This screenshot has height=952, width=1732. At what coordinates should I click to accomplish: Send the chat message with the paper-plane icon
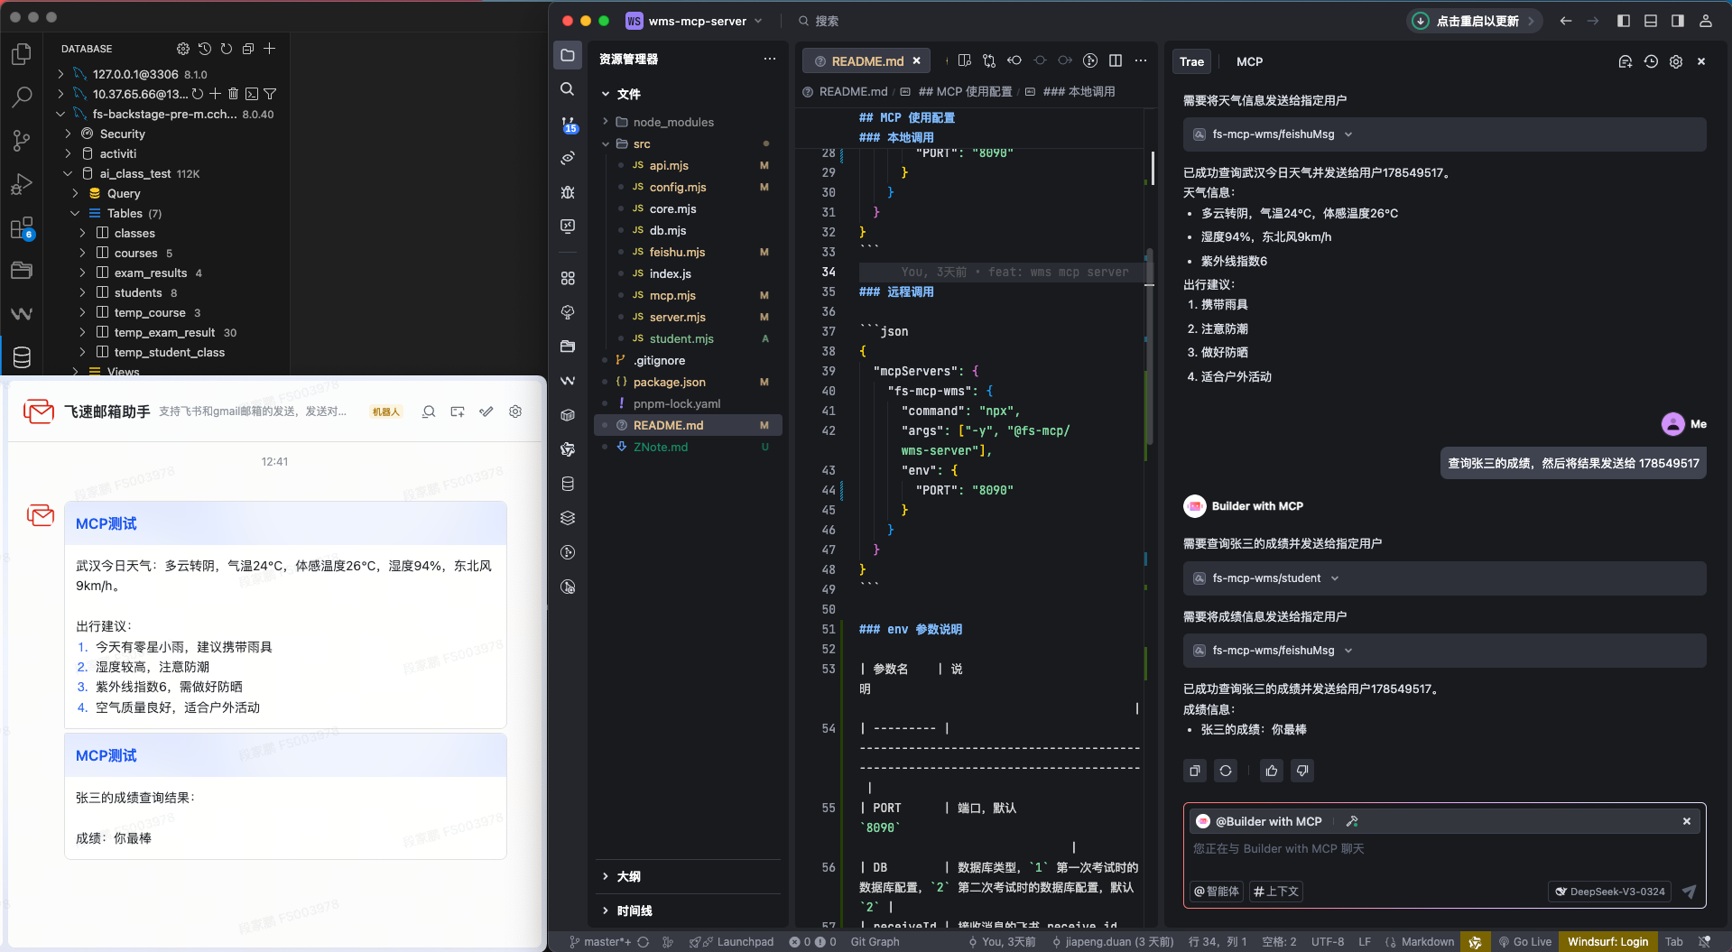pos(1689,892)
